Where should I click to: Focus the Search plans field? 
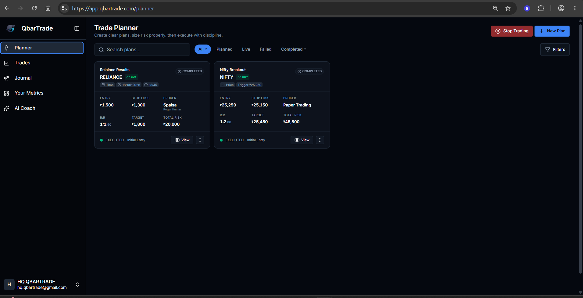142,49
